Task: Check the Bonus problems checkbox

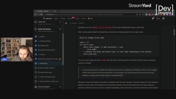Action: tap(36, 81)
